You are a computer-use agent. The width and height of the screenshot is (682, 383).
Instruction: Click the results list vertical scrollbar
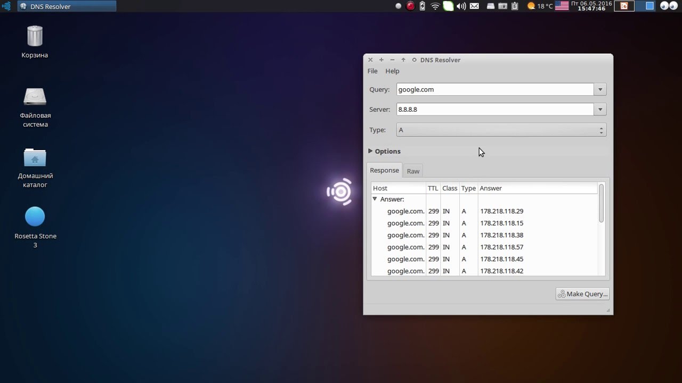(601, 203)
